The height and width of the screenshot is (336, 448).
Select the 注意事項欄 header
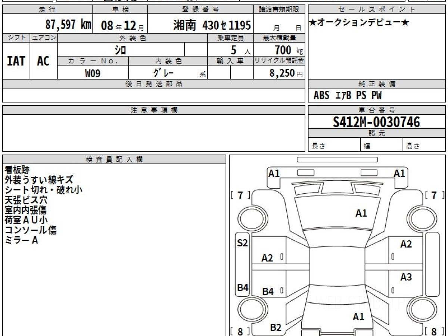click(x=154, y=110)
